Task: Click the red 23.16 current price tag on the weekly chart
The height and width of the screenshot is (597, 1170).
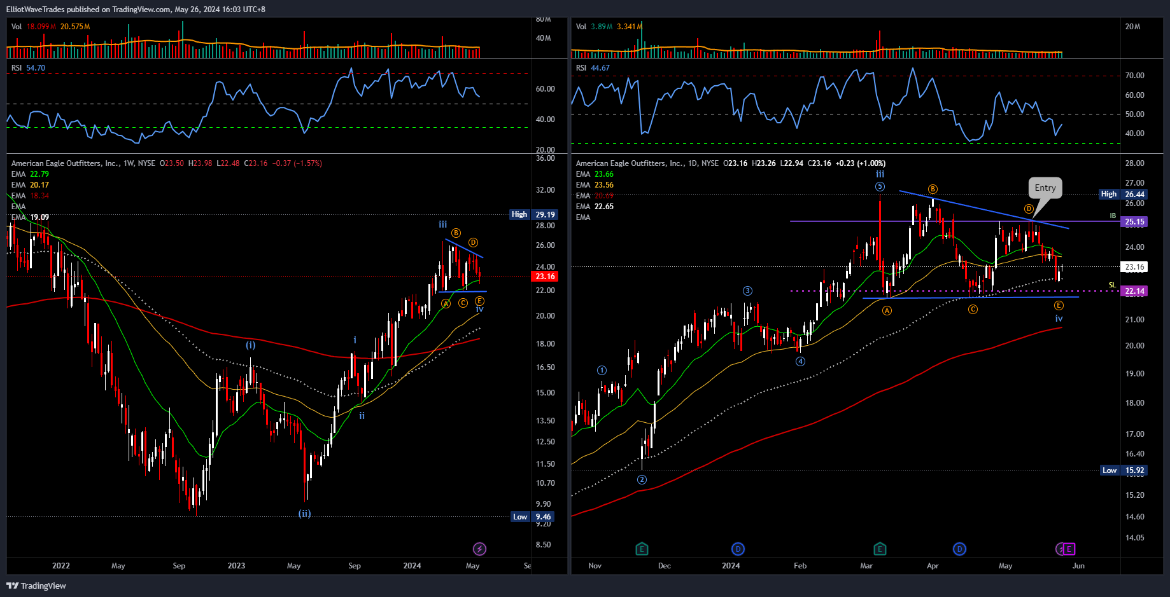Action: point(545,276)
